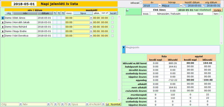Sort by the dátum column header
The image size is (224, 107).
45,13
